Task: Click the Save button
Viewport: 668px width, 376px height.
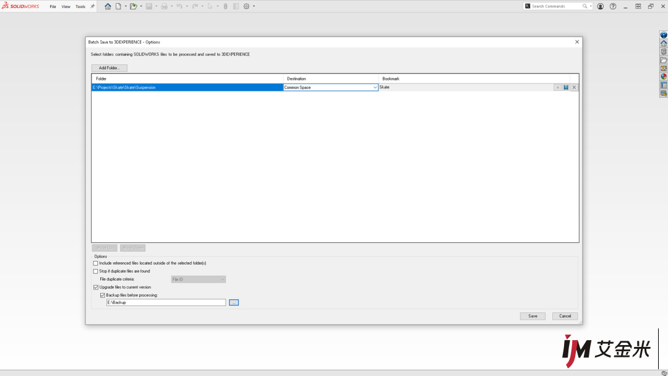Action: tap(533, 316)
